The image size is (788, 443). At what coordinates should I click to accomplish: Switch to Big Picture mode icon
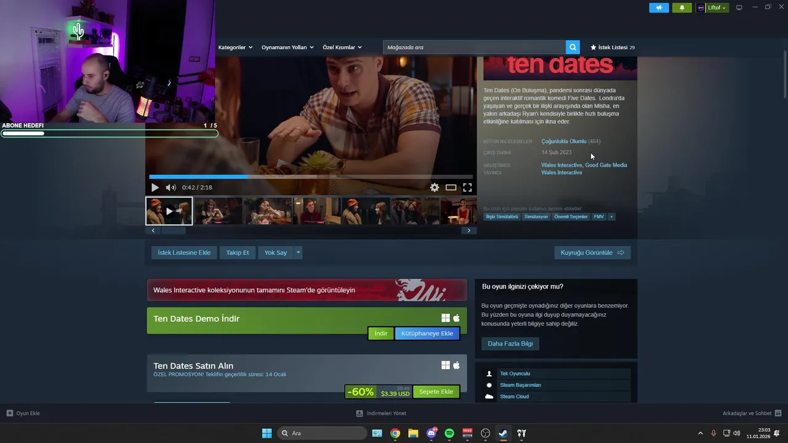[739, 7]
